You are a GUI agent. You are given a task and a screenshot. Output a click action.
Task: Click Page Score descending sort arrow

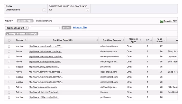[165, 40]
